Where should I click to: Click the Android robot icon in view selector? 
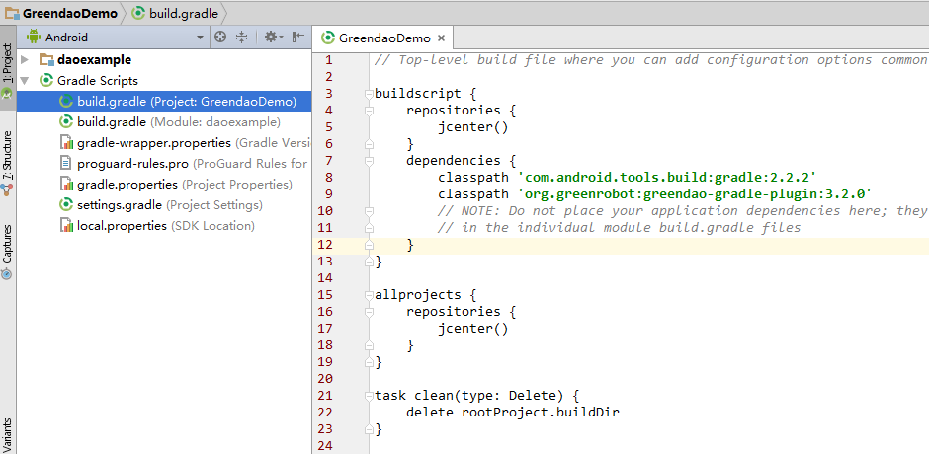(x=34, y=37)
